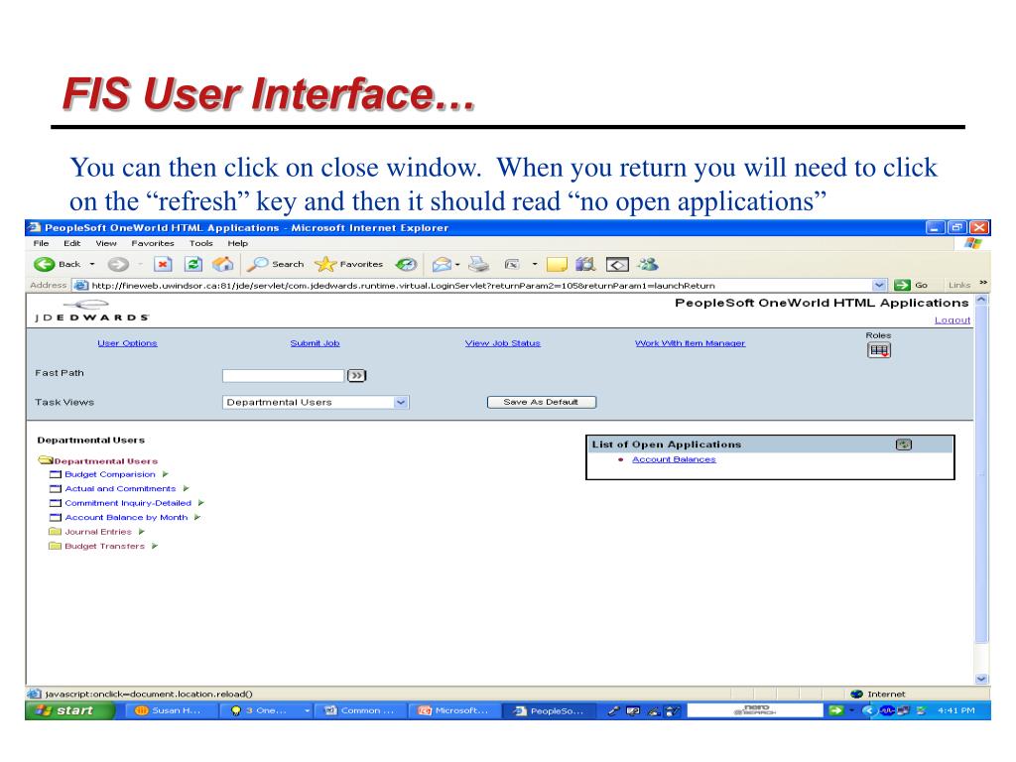The width and height of the screenshot is (1016, 762).
Task: Click refresh icon in List of Open Applications
Action: pos(903,444)
